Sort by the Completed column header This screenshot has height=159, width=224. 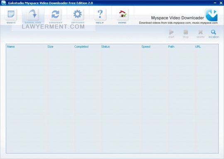[x=81, y=47]
